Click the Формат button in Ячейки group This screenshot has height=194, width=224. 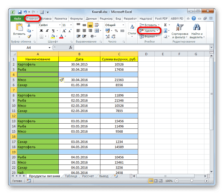(149, 36)
